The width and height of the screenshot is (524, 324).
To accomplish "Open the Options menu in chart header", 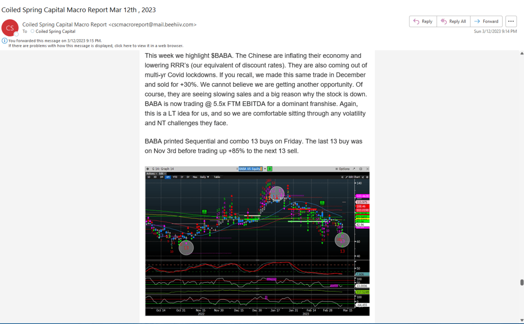I will pyautogui.click(x=342, y=169).
